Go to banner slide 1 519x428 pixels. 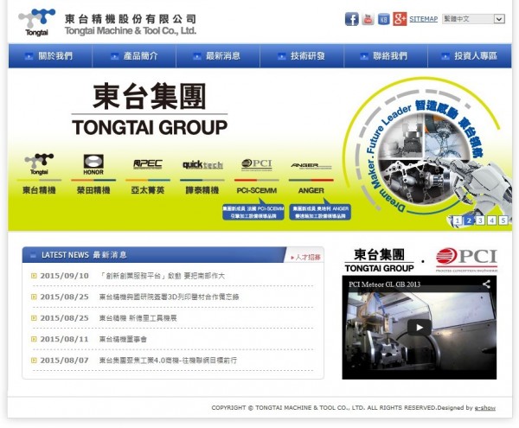[x=457, y=220]
